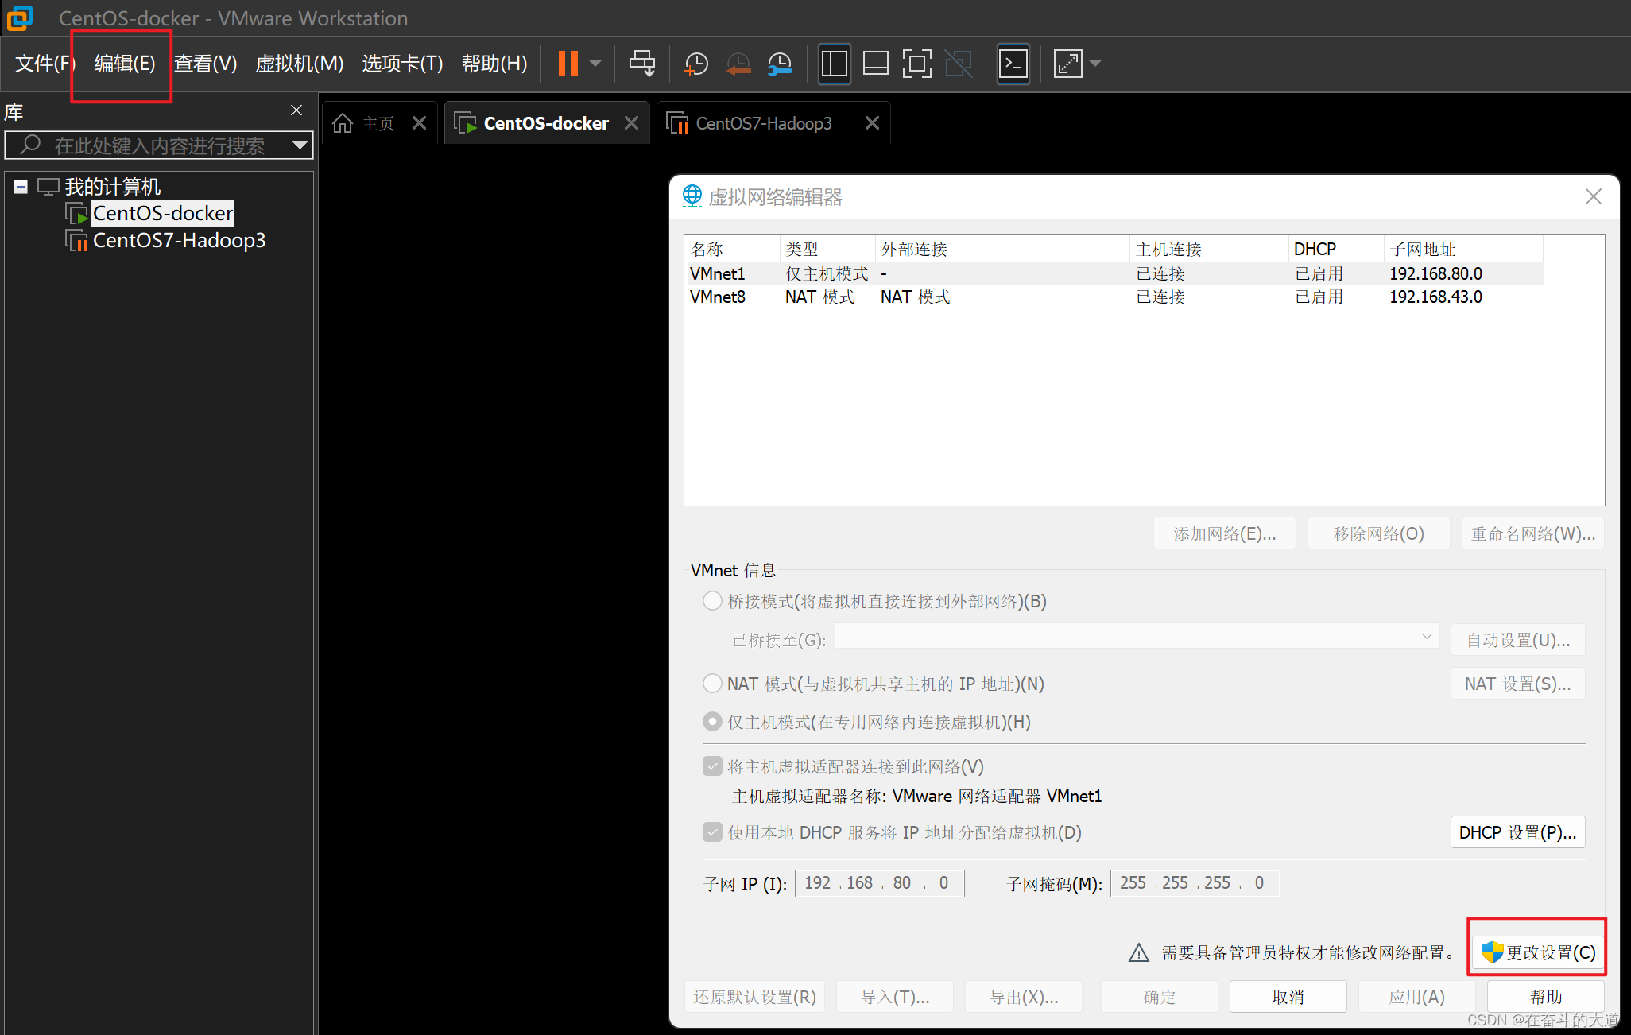Open the 编辑(E) menu

coord(124,64)
